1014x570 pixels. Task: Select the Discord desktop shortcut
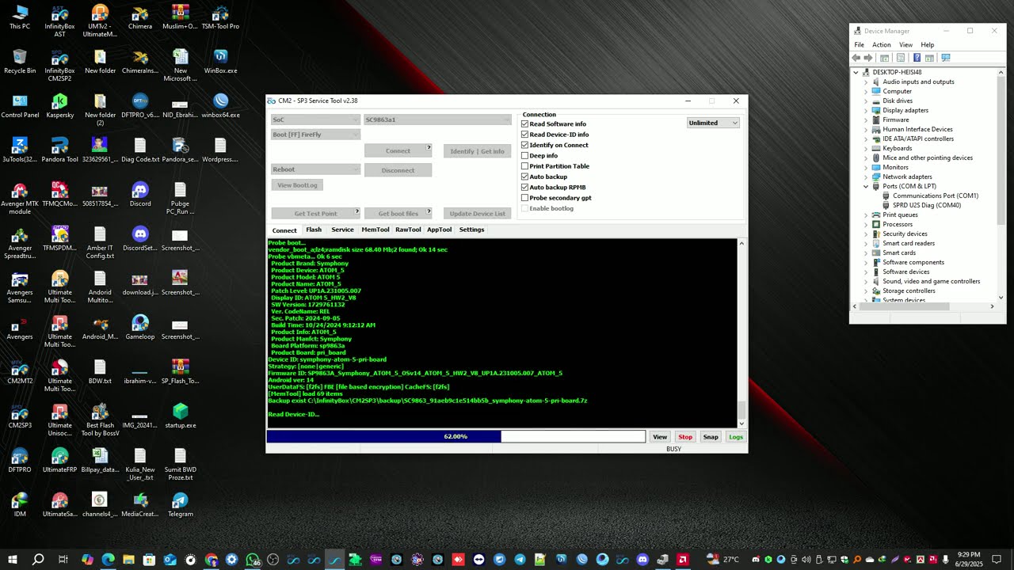(x=140, y=195)
